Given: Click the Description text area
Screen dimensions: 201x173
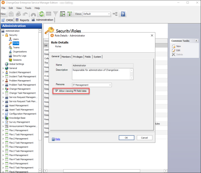Looking at the screenshot, I should coord(101,74).
